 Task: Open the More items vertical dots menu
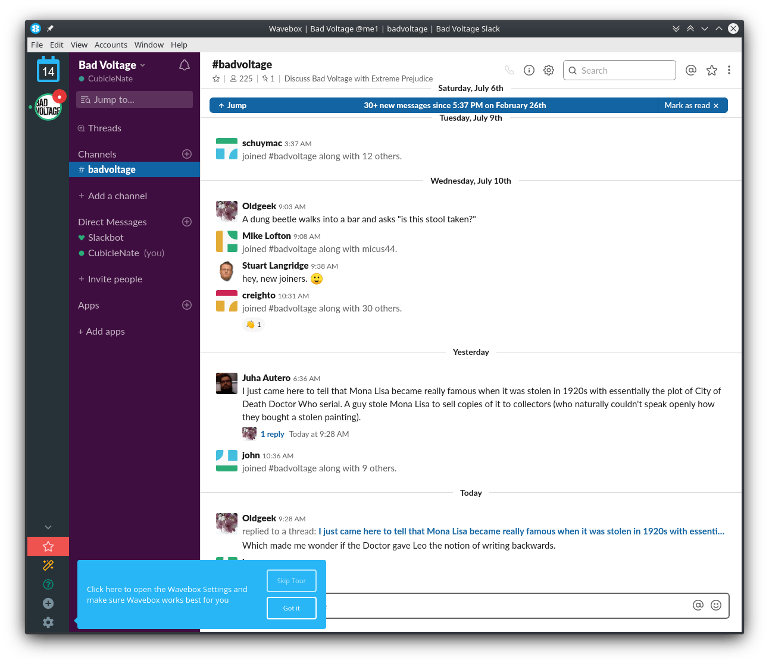click(x=729, y=70)
